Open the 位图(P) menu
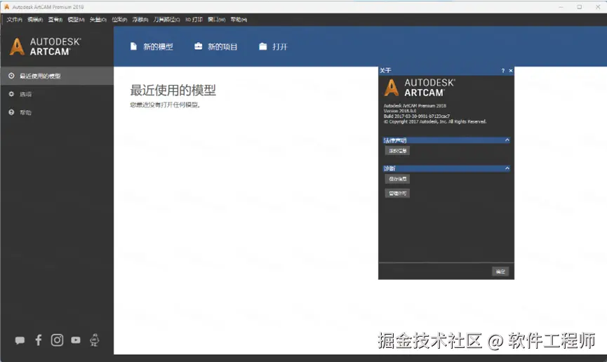This screenshot has height=362, width=607. coord(119,20)
